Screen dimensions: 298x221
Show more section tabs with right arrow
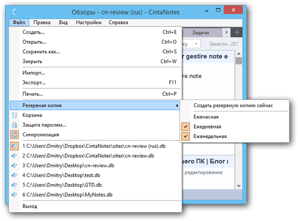[x=226, y=32]
